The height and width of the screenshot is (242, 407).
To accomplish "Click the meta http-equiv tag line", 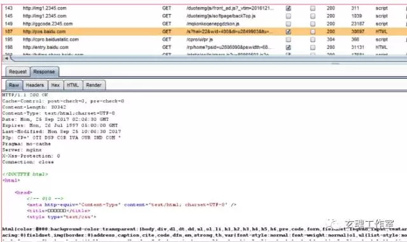I will (x=132, y=205).
